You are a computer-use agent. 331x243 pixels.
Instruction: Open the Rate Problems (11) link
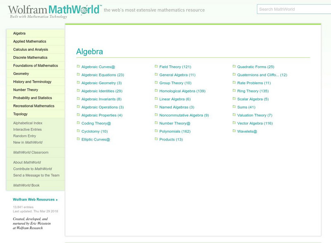[254, 83]
